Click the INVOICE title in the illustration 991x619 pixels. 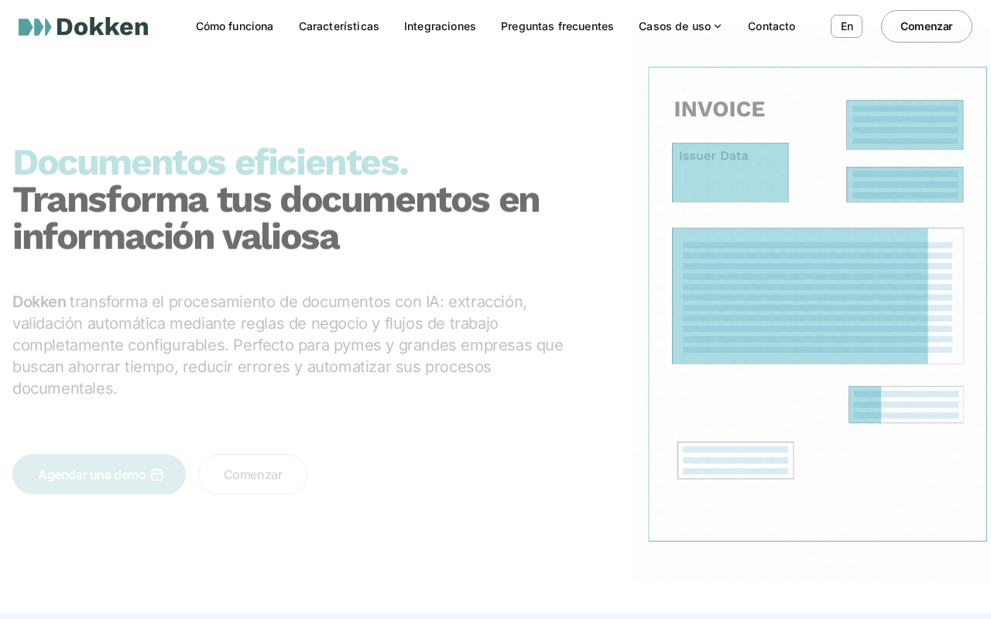(719, 109)
